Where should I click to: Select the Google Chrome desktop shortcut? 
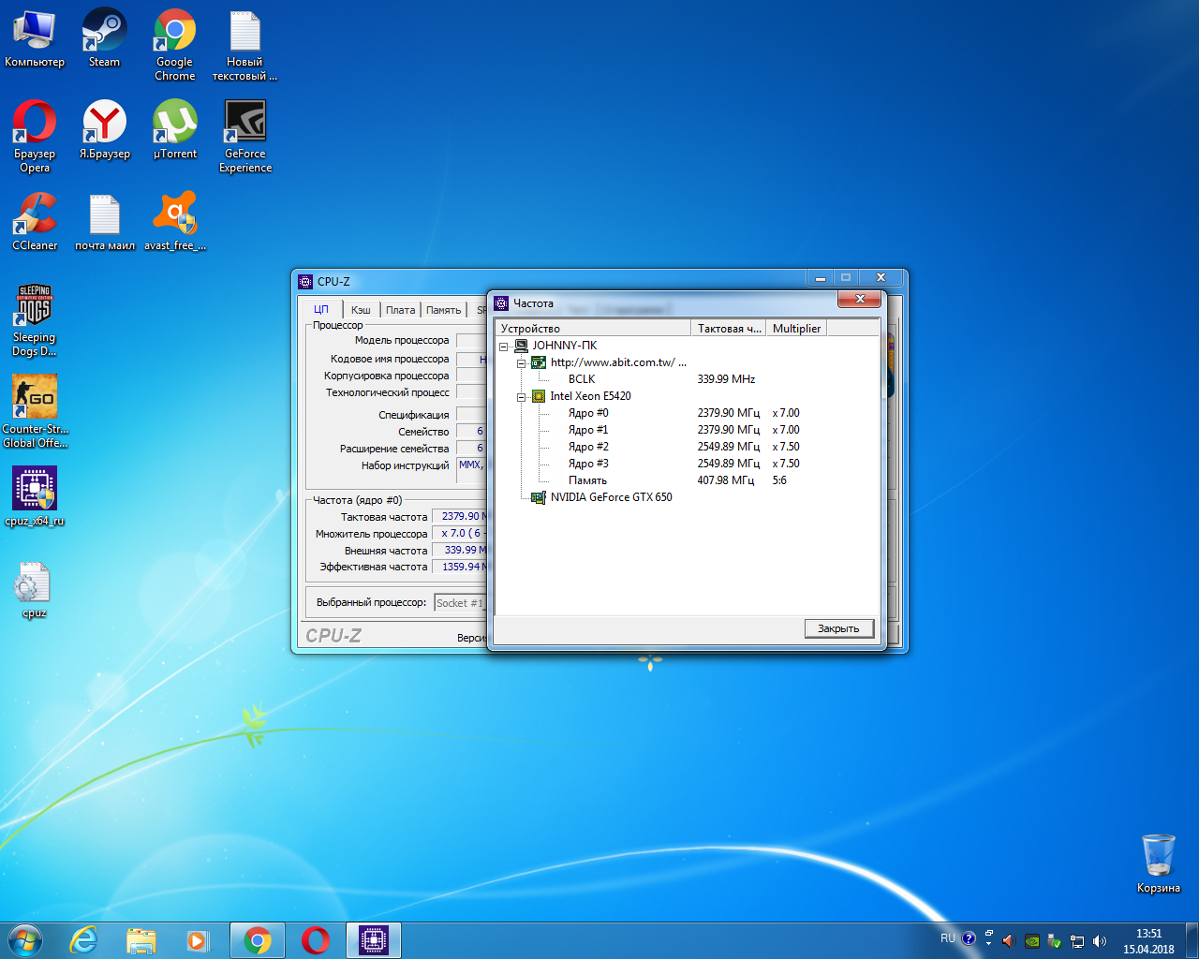pos(175,45)
